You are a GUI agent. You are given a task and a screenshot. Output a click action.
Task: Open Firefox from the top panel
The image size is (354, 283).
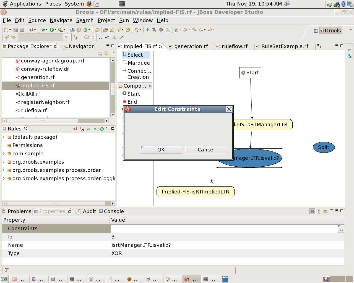tap(89, 4)
